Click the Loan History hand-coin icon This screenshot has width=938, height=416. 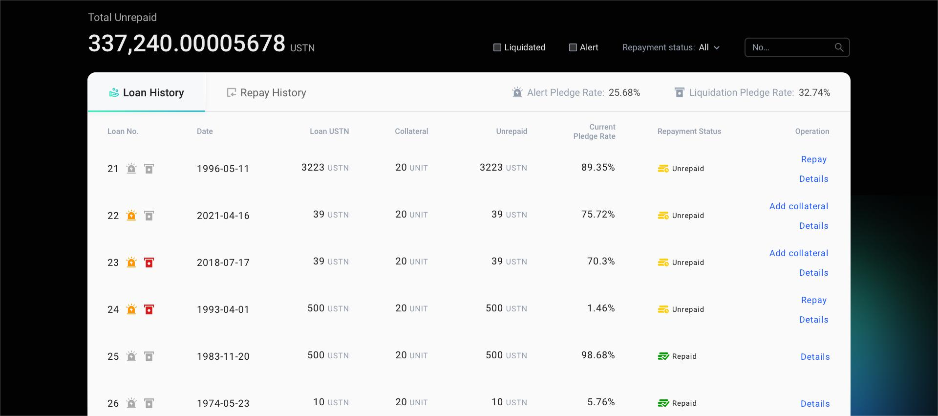(114, 92)
